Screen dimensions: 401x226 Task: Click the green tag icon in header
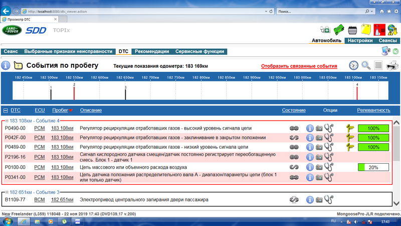(339, 30)
